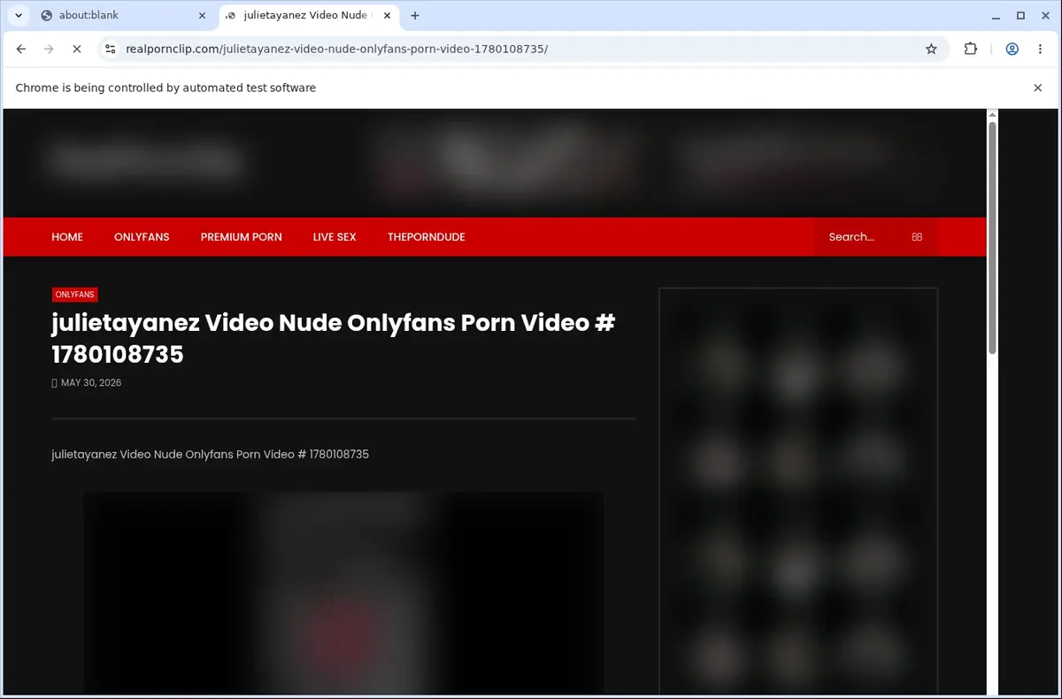The image size is (1062, 699).
Task: Stop the page from loading
Action: (76, 50)
